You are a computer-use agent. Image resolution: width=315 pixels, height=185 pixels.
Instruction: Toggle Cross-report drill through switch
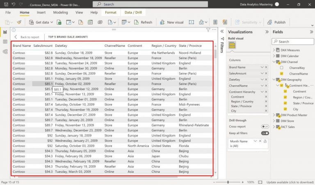tap(265, 127)
